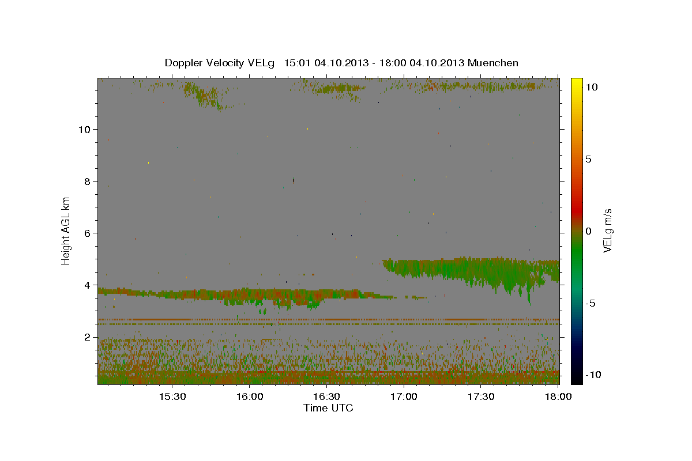Click the 'Height AGL km' axis label

tap(66, 231)
